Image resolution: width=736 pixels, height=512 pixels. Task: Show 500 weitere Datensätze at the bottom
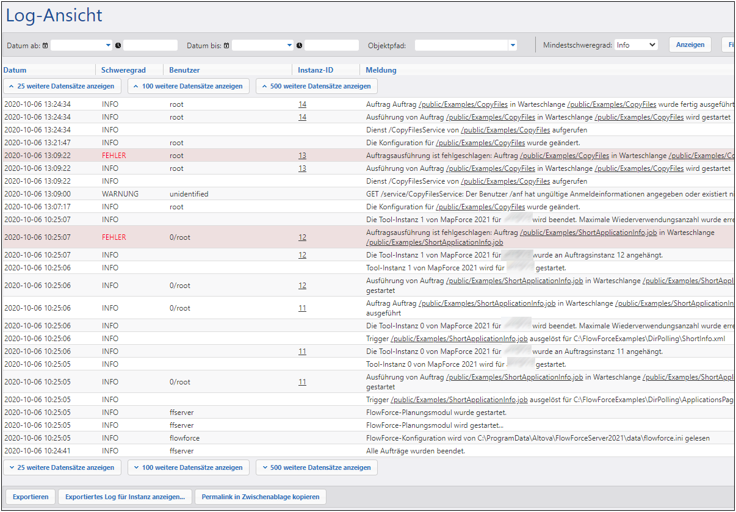click(x=316, y=467)
